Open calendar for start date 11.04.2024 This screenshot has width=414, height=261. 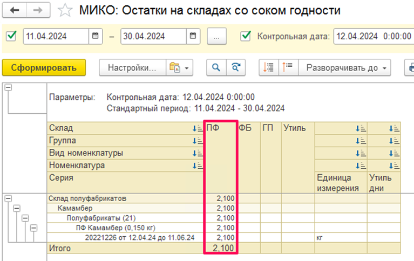[96, 36]
